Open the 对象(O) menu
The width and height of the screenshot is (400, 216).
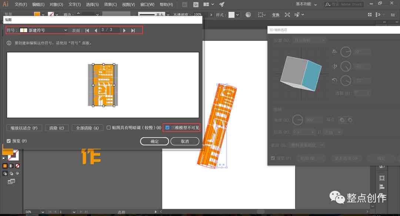point(56,4)
